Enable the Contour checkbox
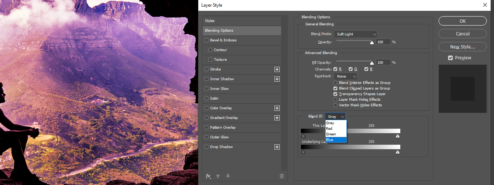The height and width of the screenshot is (185, 494). (x=210, y=50)
